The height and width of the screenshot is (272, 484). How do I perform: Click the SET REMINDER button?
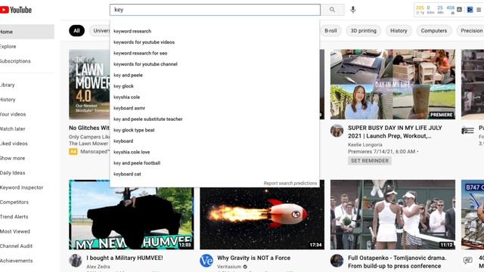(x=370, y=161)
